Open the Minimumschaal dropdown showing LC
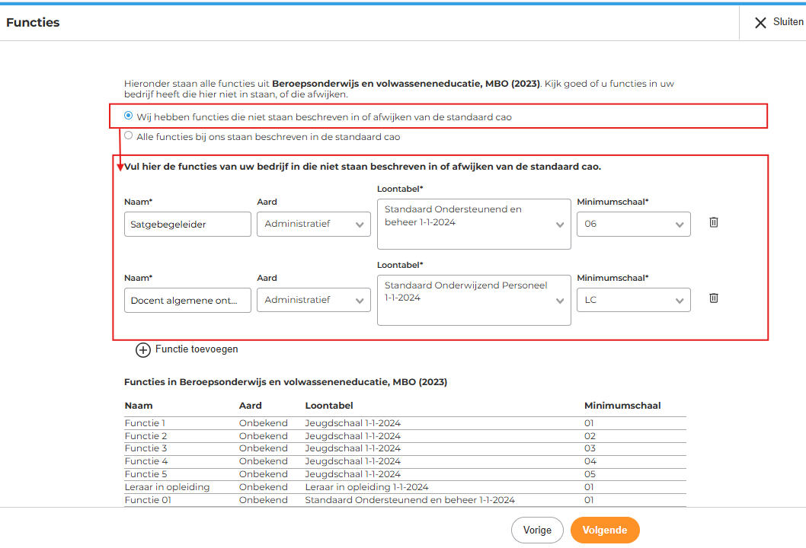806x548 pixels. pos(633,300)
